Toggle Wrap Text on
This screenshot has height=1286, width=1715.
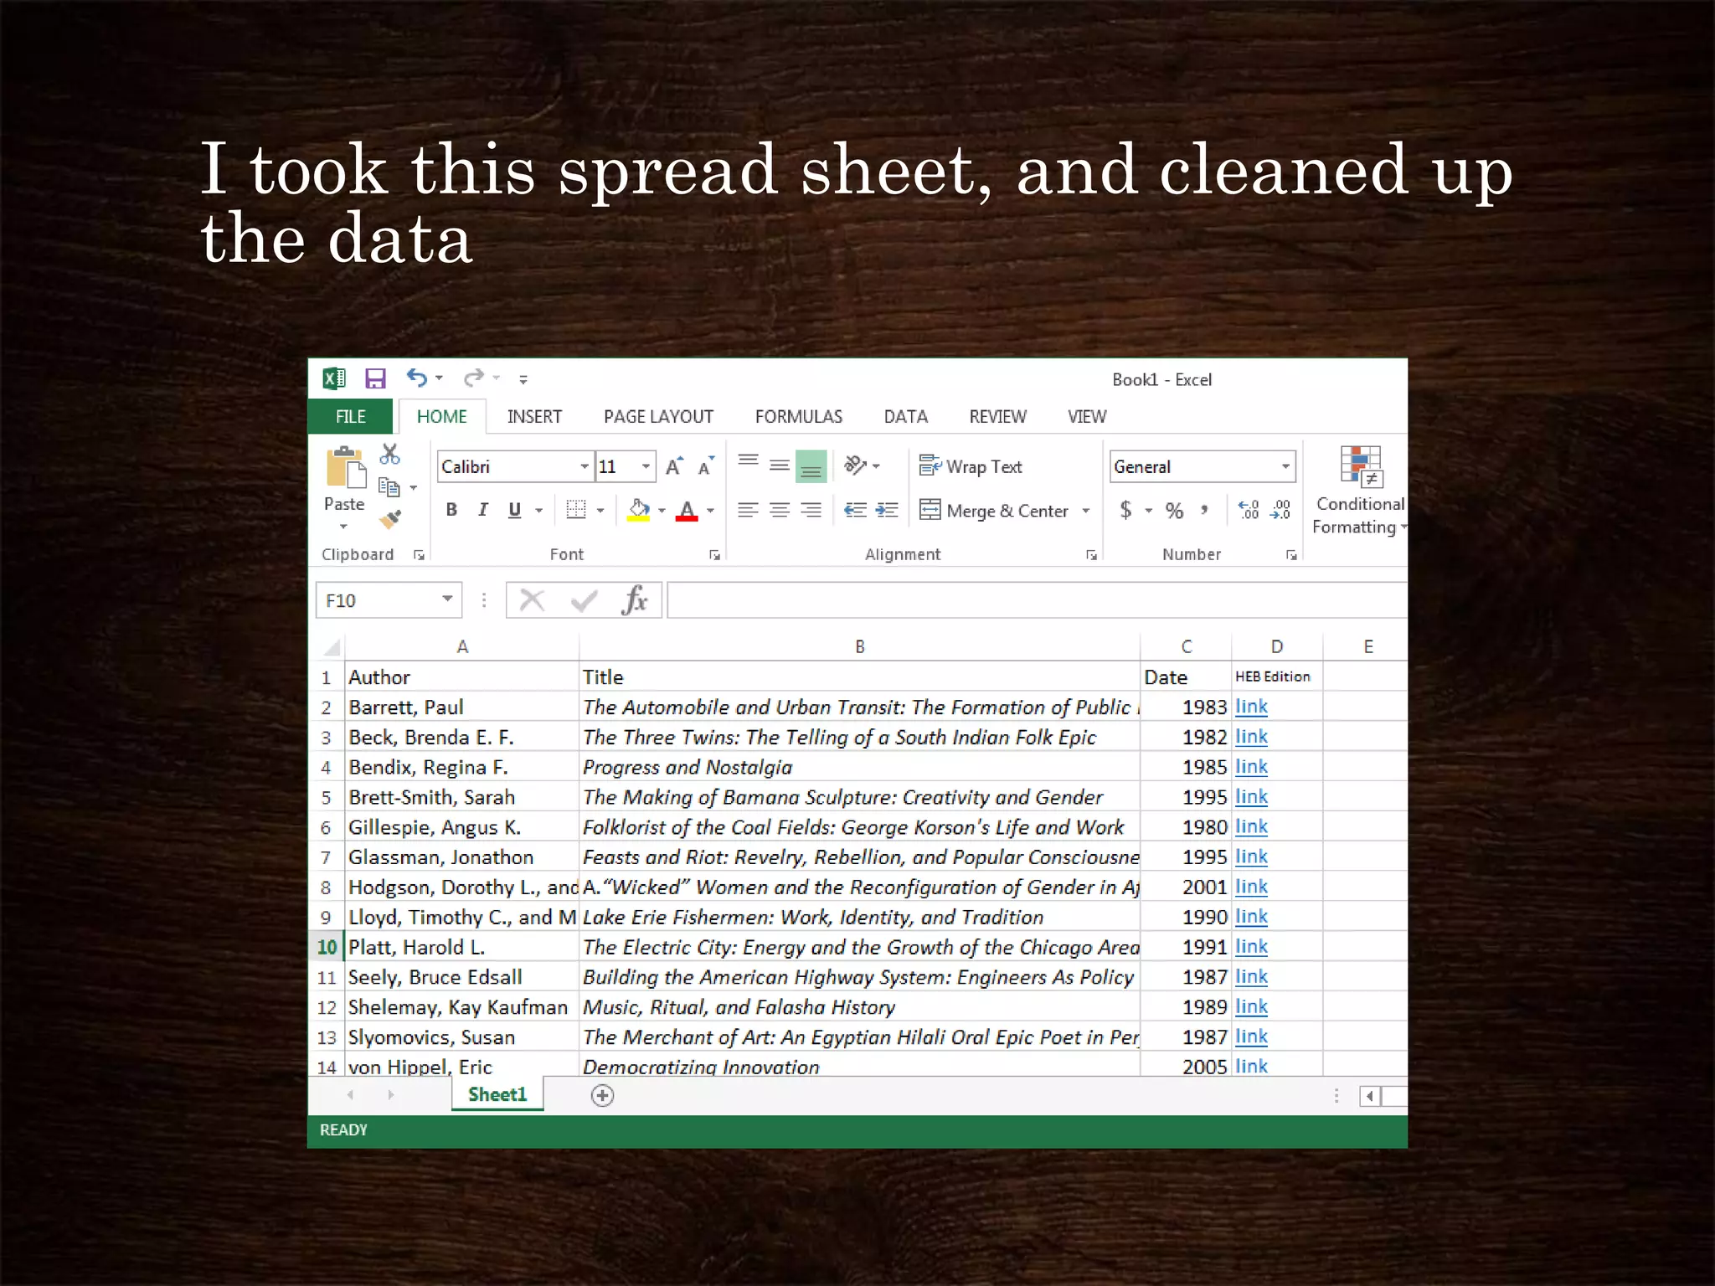(971, 466)
